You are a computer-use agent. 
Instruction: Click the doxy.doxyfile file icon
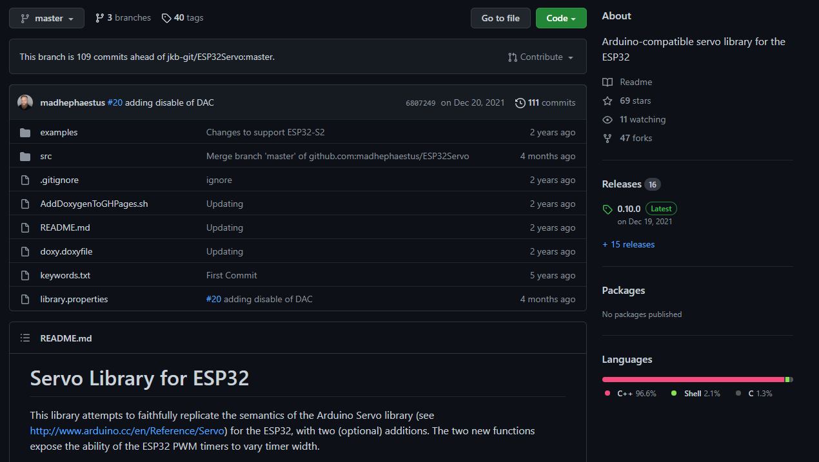pyautogui.click(x=25, y=252)
